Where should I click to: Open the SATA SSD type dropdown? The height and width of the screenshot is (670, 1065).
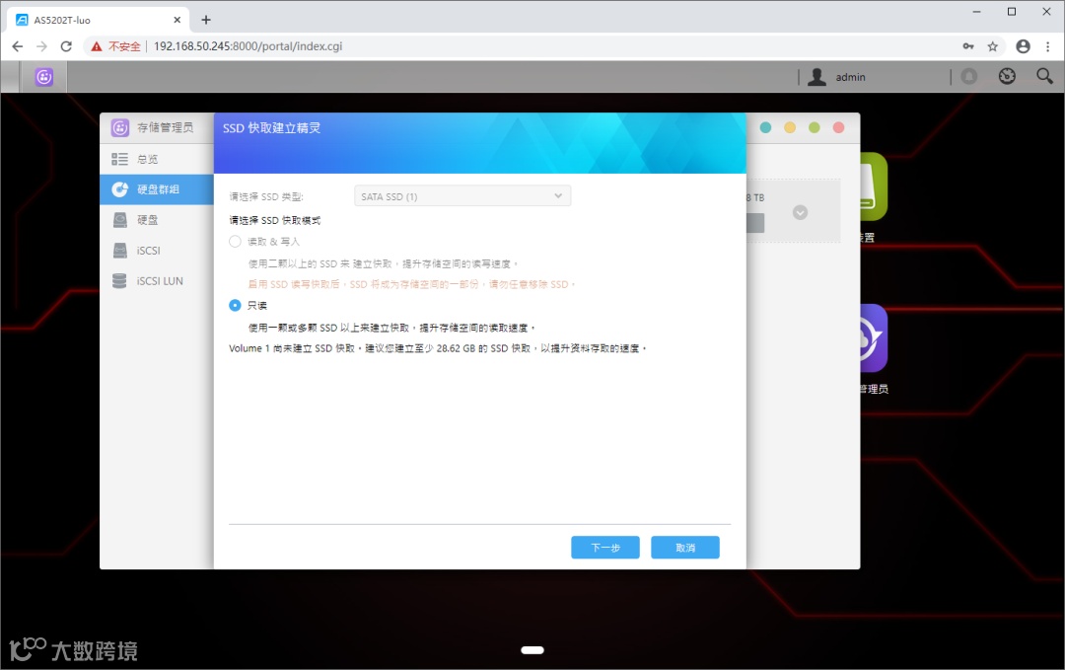pyautogui.click(x=461, y=195)
